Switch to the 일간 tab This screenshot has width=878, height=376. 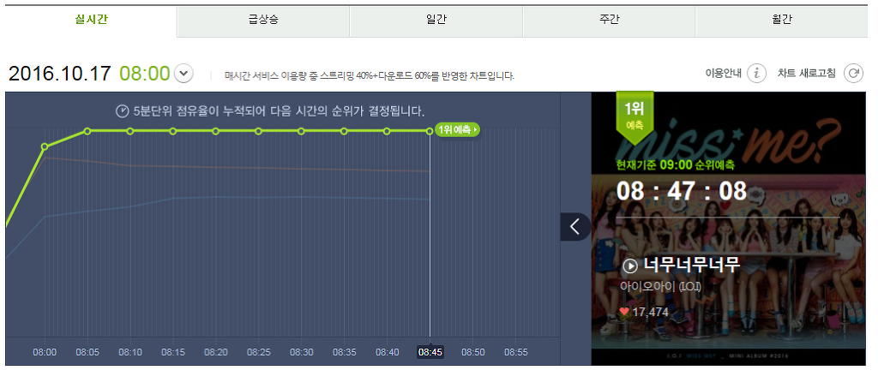[x=436, y=21]
